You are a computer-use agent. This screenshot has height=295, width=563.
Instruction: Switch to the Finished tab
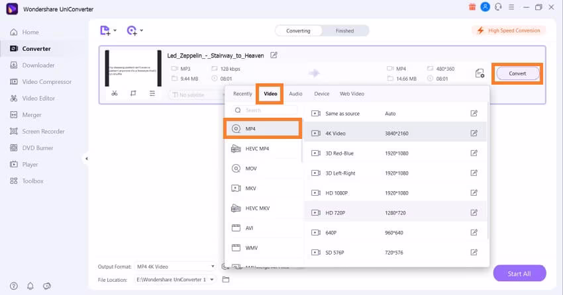tap(344, 31)
